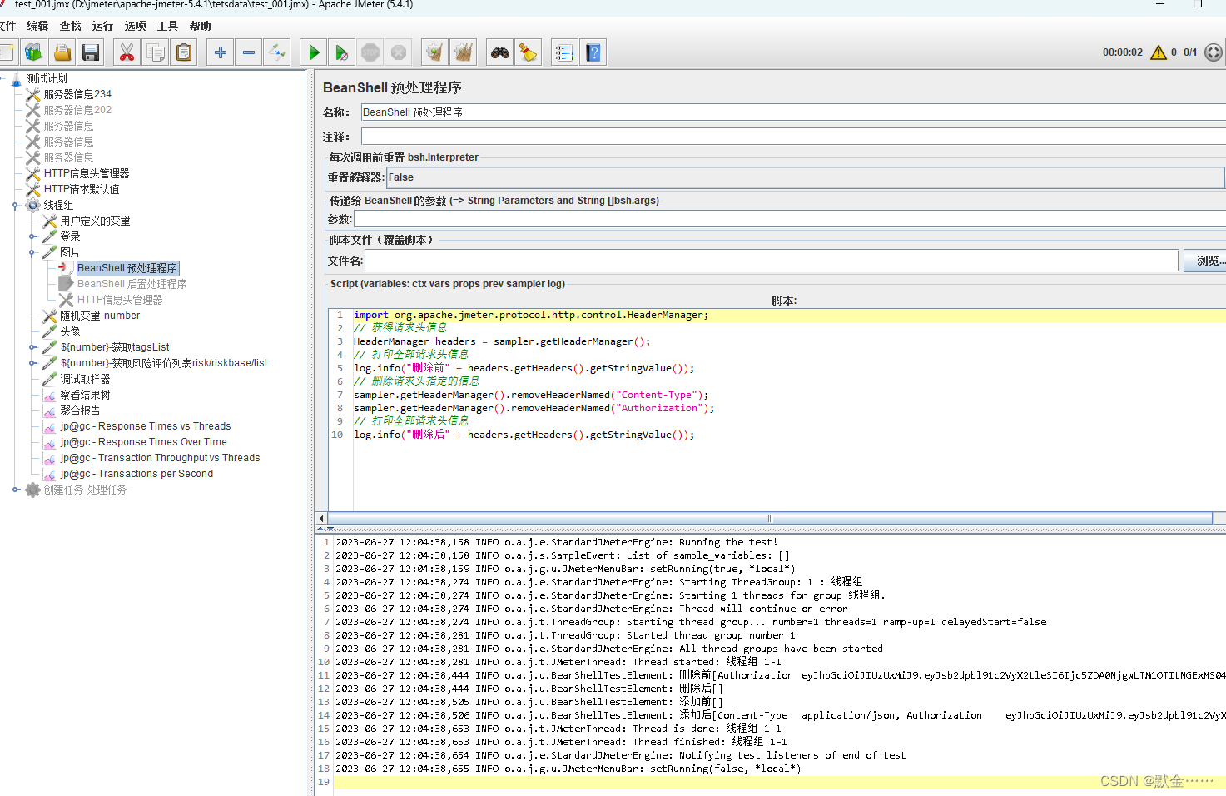This screenshot has height=796, width=1226.
Task: Select jp@gc - Response Times Over Time
Action: click(x=143, y=442)
